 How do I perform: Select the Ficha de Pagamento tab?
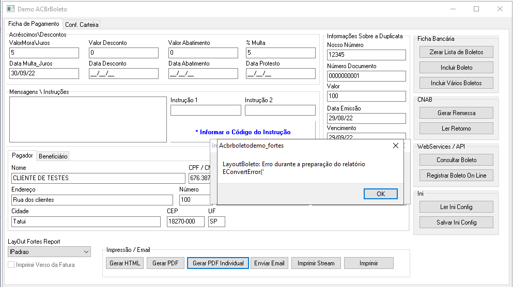34,24
